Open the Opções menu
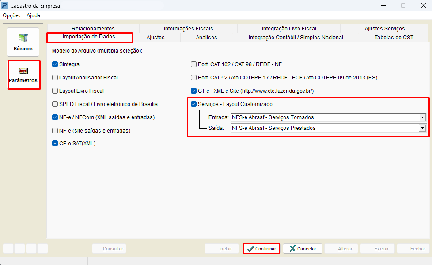This screenshot has height=265, width=432. point(11,15)
